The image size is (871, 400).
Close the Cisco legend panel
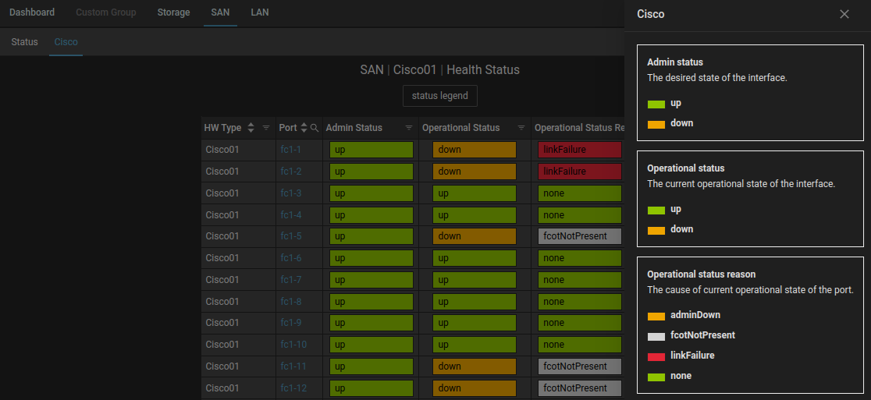[x=844, y=14]
